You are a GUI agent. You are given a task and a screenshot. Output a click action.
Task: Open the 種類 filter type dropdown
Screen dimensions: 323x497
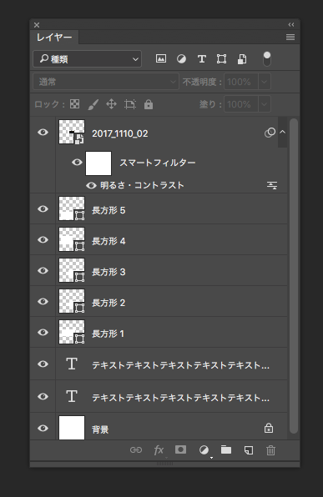pyautogui.click(x=88, y=59)
